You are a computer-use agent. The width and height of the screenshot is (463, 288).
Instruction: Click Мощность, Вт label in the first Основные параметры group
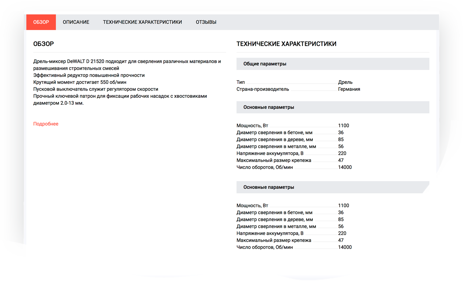point(252,126)
